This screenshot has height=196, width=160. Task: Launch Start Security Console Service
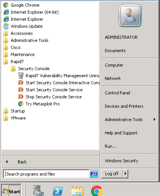(x=50, y=90)
